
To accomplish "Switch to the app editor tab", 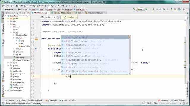I will (x=79, y=13).
